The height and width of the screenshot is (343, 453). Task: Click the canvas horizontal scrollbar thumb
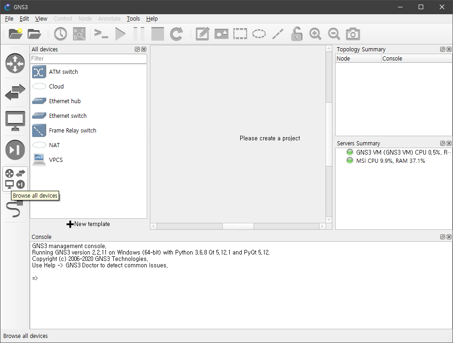(x=238, y=226)
